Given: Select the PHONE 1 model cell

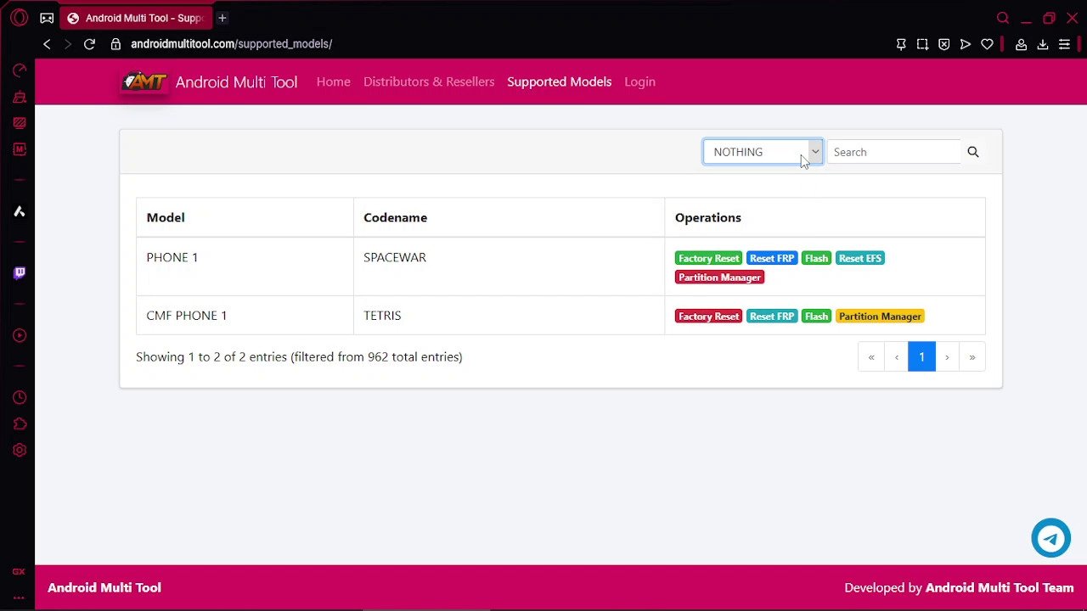Looking at the screenshot, I should (245, 266).
